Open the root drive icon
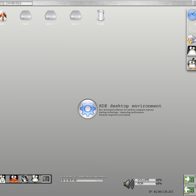This screenshot has width=196, height=196. [x=25, y=15]
